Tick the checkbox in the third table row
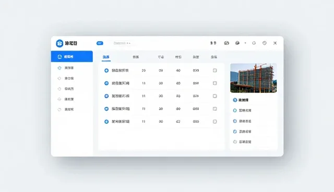Image resolution: width=334 pixels, height=192 pixels. 214,96
